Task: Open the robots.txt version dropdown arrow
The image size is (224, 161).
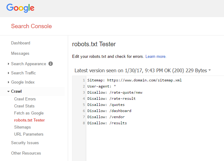Action: pyautogui.click(x=210, y=70)
